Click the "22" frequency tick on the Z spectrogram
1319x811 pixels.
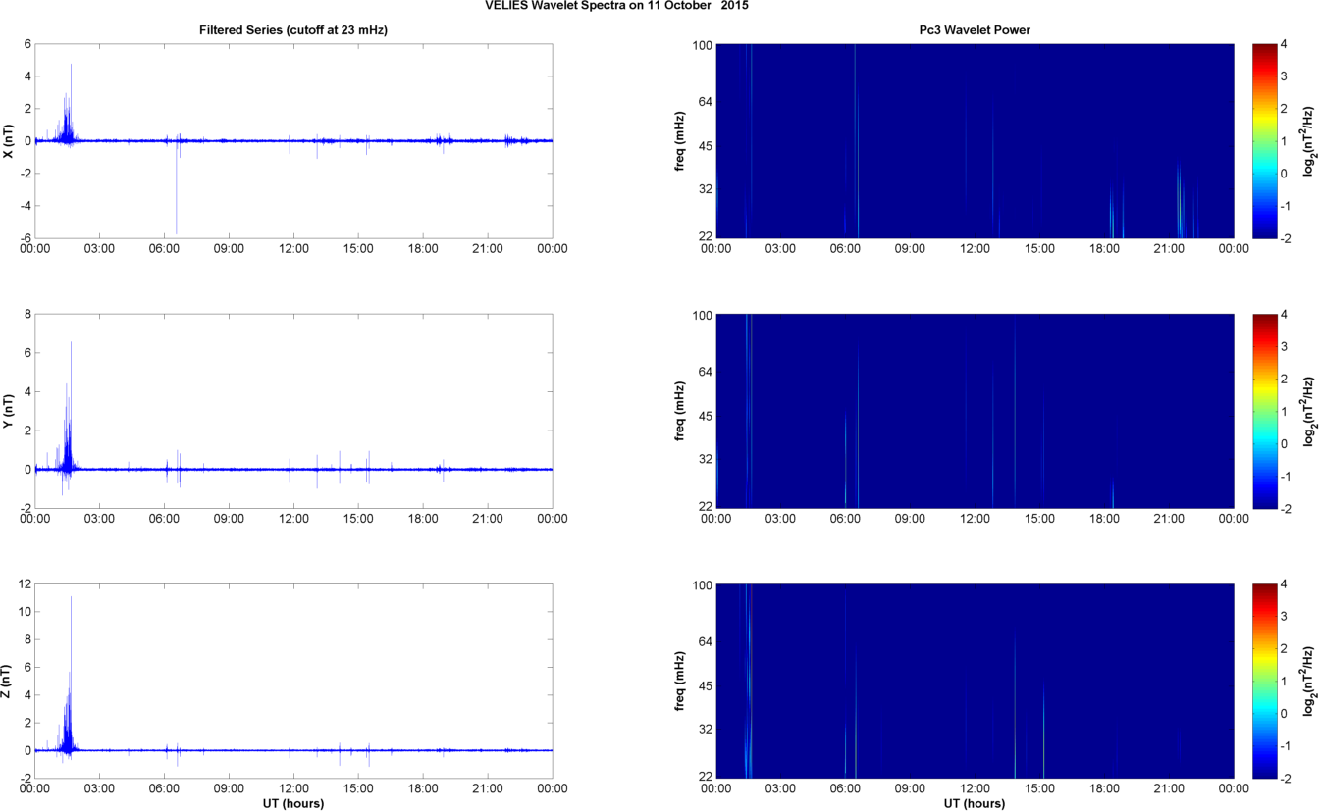click(x=706, y=776)
